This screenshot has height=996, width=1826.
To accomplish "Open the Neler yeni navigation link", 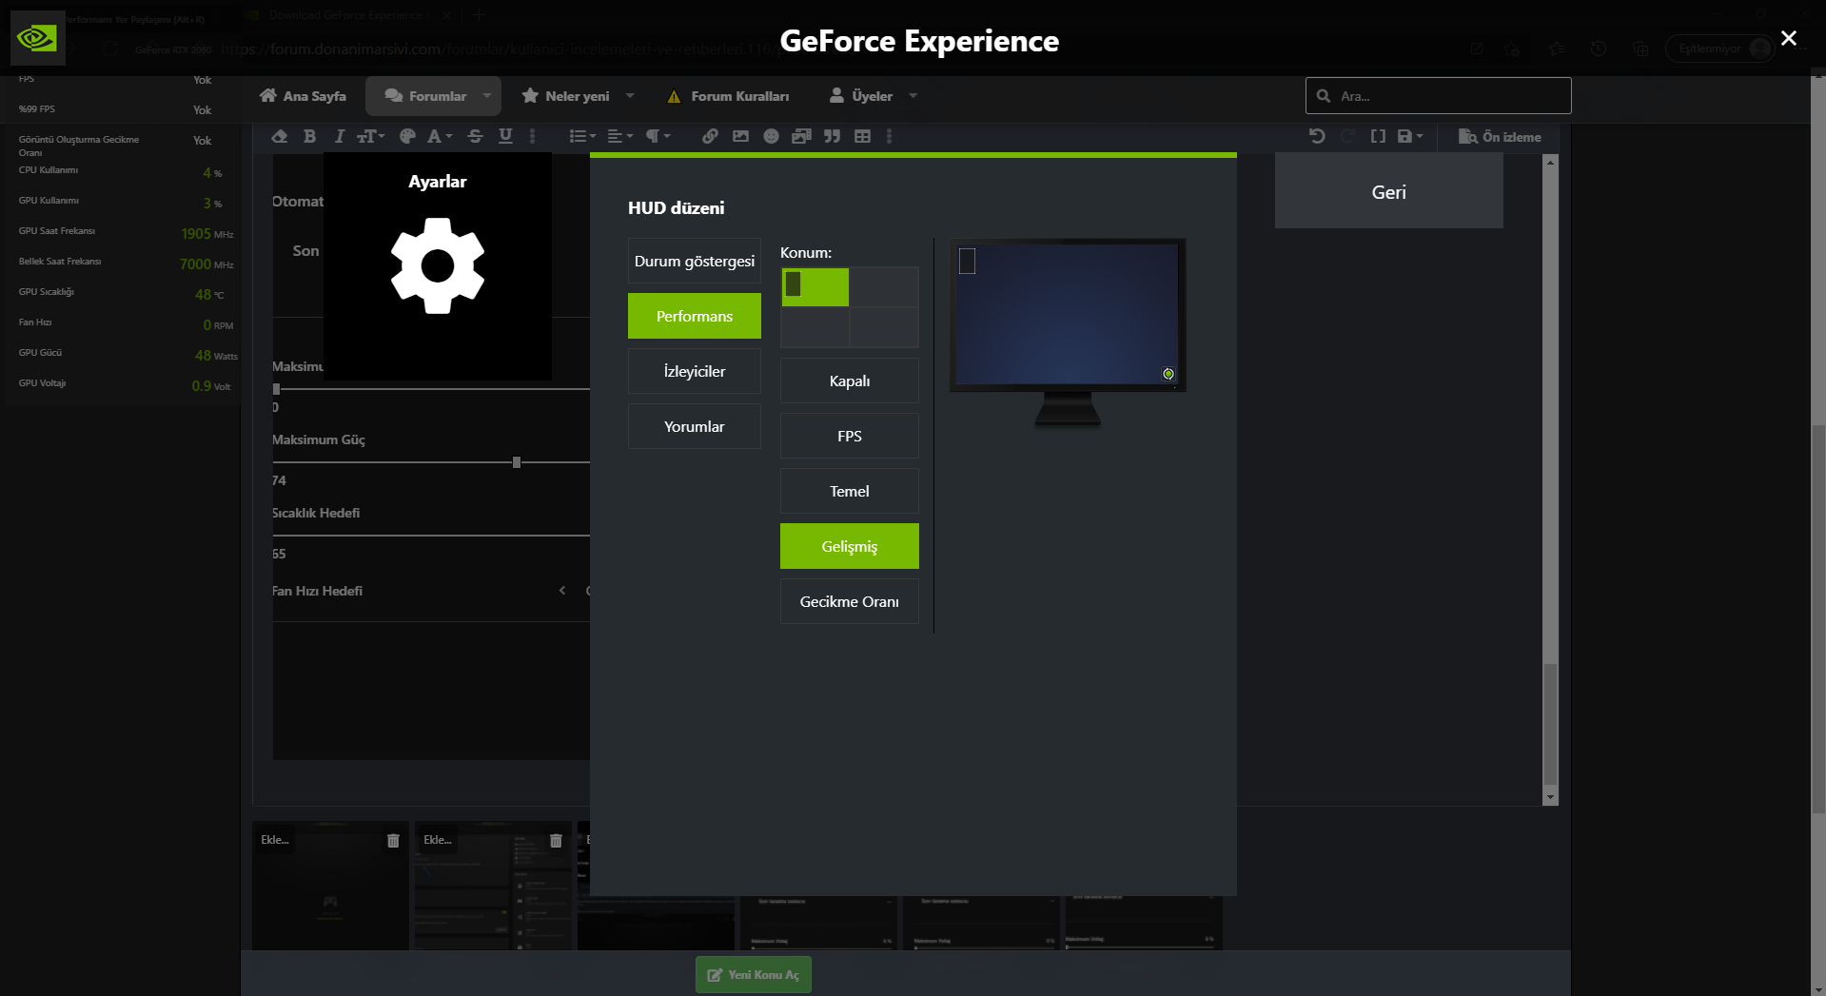I will 565,96.
